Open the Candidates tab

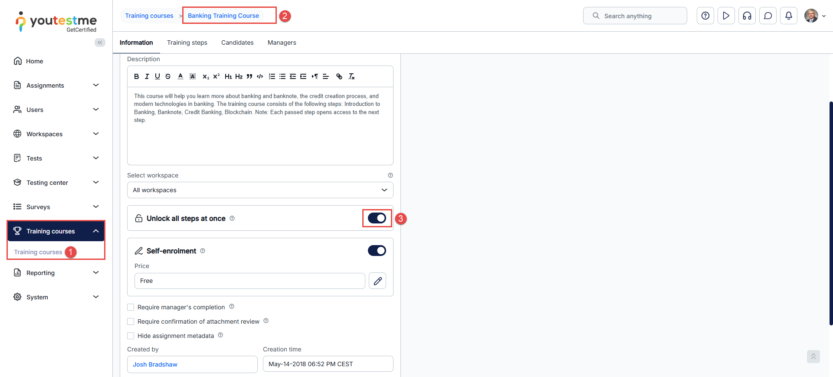pyautogui.click(x=237, y=43)
